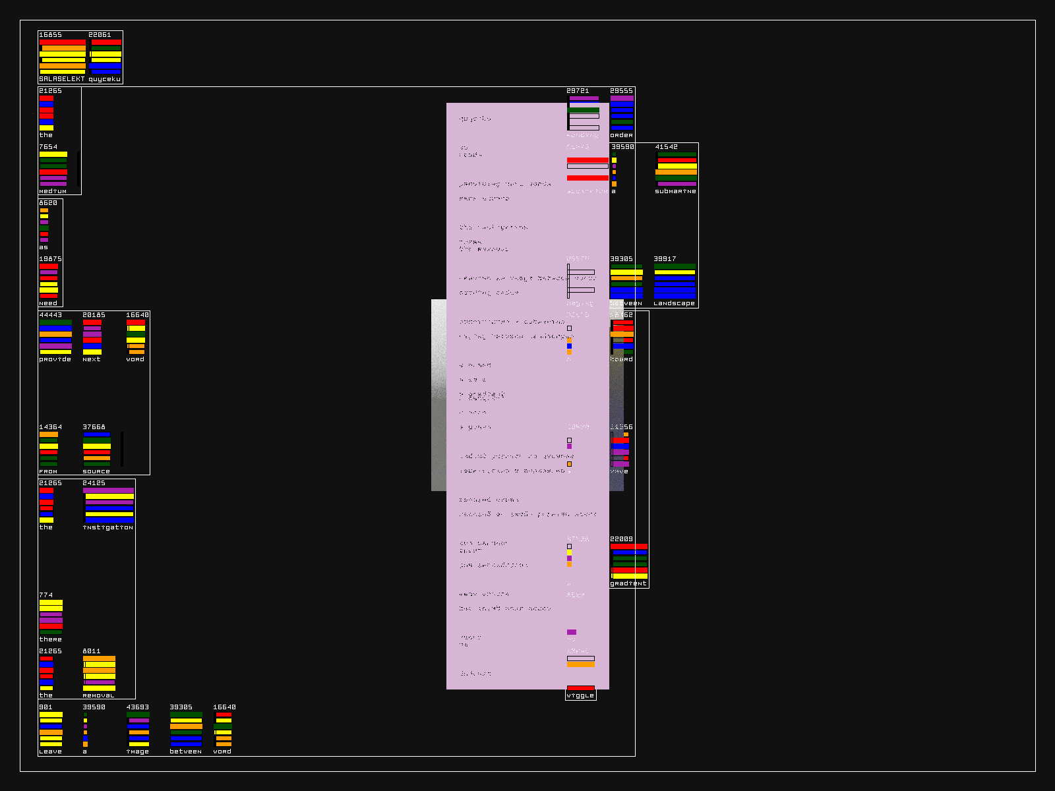
Task: Select the image block numbered 43693
Action: 138,729
